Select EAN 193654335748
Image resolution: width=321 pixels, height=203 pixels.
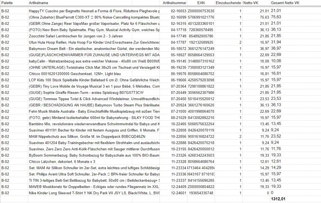(201, 193)
